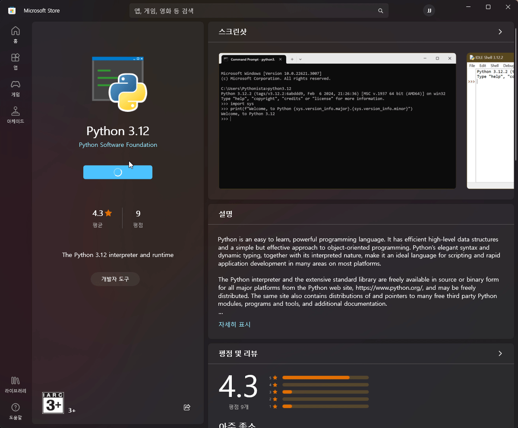Show more description via 자세히 표시 link
The width and height of the screenshot is (518, 428).
234,324
